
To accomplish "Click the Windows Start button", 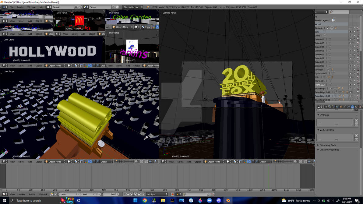I will [4, 201].
